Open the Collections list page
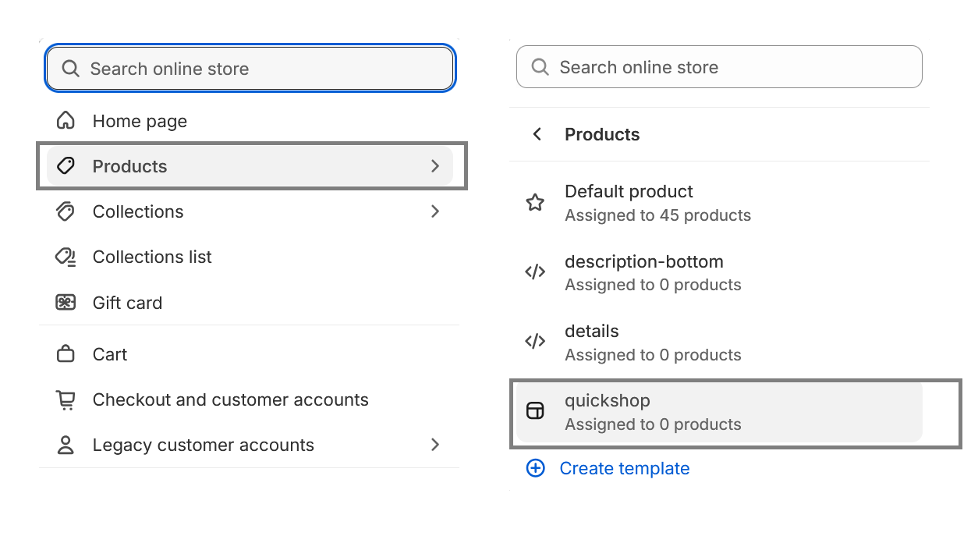971x536 pixels. point(152,257)
